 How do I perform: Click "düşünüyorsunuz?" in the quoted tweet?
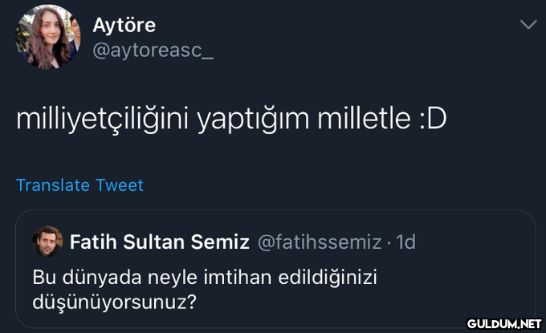[114, 303]
